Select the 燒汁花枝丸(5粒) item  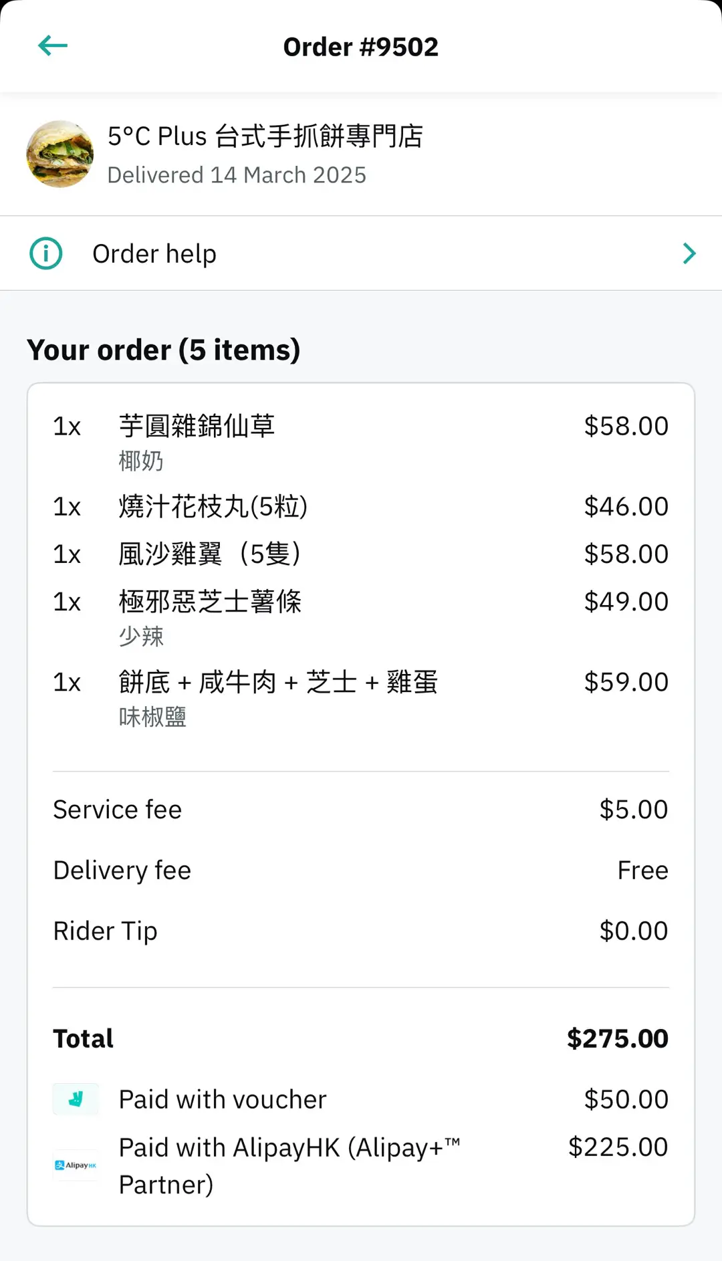click(x=213, y=507)
